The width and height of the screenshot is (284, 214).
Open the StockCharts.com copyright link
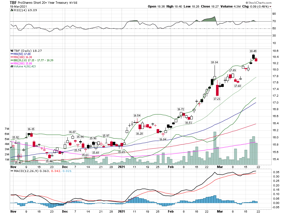(x=258, y=3)
